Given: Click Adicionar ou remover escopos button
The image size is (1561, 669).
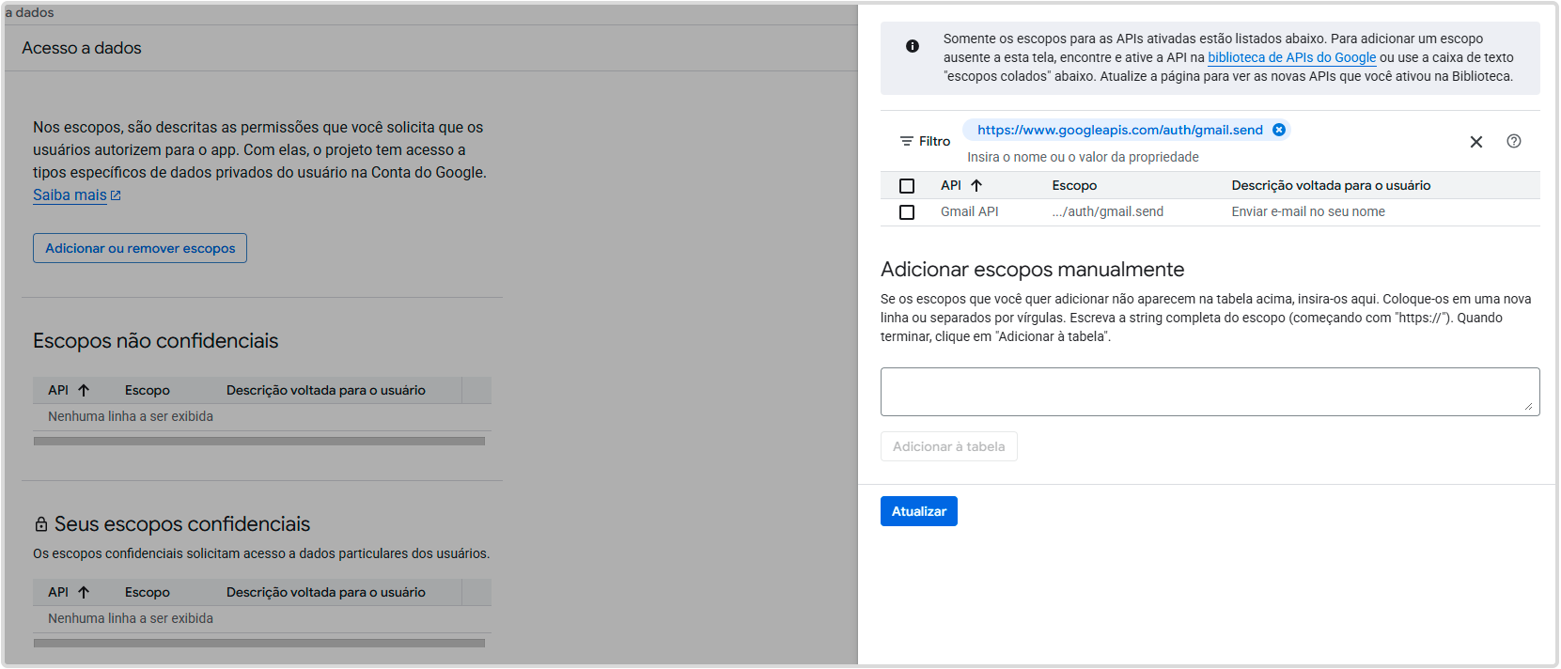Looking at the screenshot, I should [x=140, y=248].
